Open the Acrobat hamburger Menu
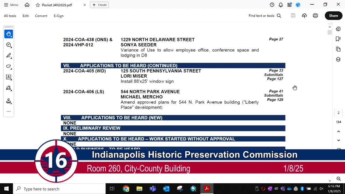Screen dimensions: 345x194 click(11, 5)
